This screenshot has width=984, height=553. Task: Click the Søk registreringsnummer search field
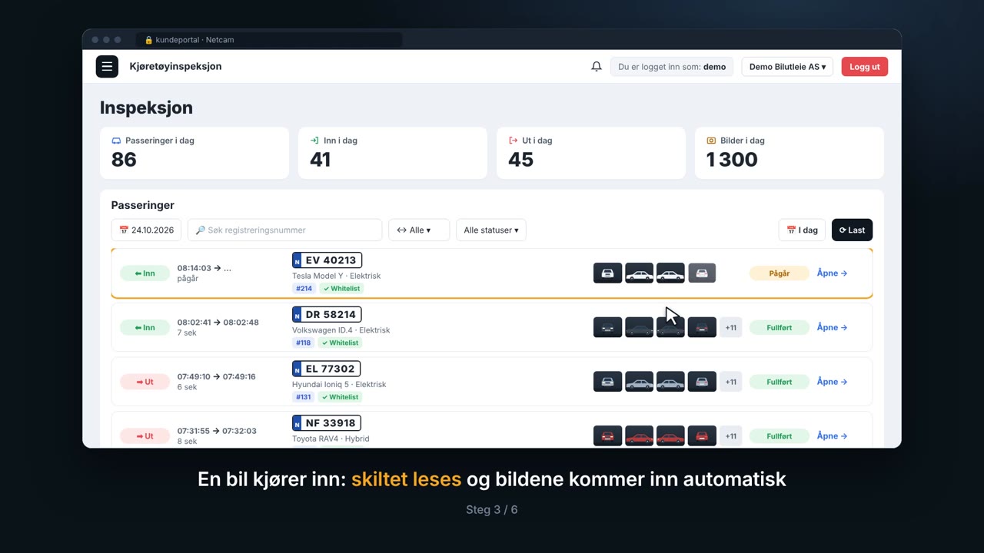coord(284,230)
